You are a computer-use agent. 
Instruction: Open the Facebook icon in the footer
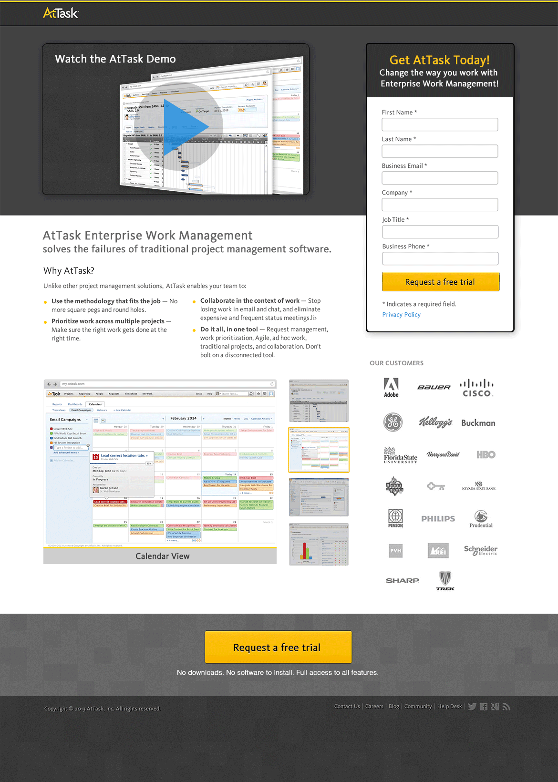click(x=484, y=707)
